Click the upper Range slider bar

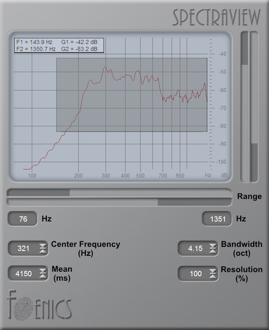[119, 192]
